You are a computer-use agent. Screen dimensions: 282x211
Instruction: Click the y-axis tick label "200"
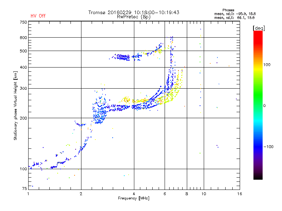[x=23, y=118]
